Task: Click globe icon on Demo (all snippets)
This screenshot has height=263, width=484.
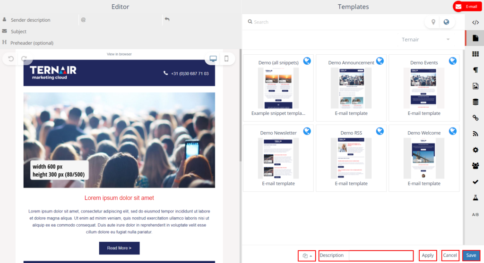Action: coord(307,61)
